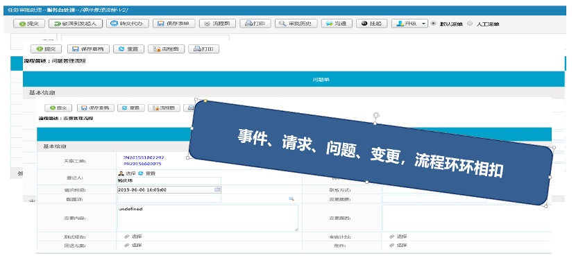Click the 基本信息 section header in 问题单 form
Viewport: 576px width, 265px height.
(x=42, y=93)
